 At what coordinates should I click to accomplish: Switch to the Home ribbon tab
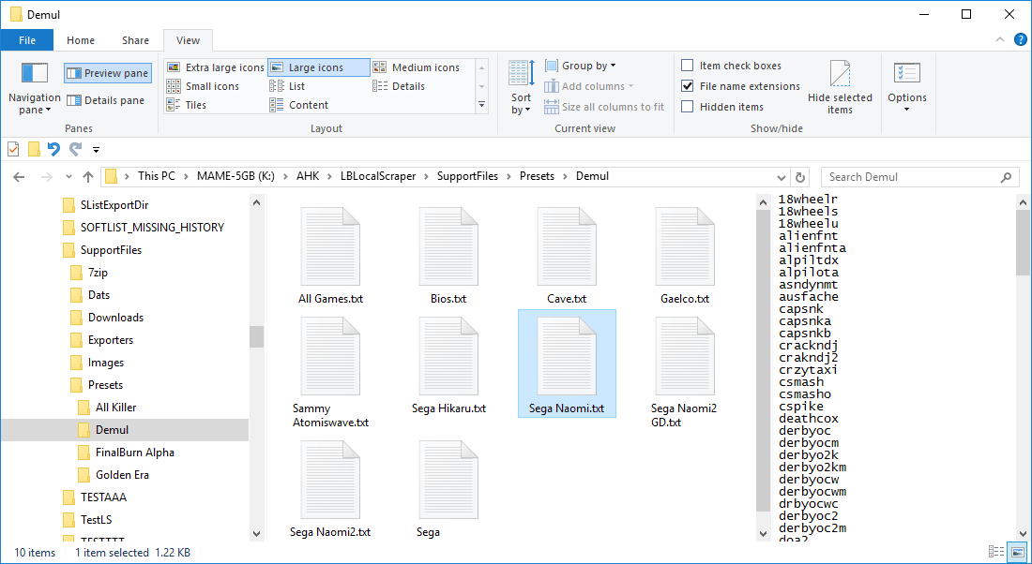(x=81, y=40)
